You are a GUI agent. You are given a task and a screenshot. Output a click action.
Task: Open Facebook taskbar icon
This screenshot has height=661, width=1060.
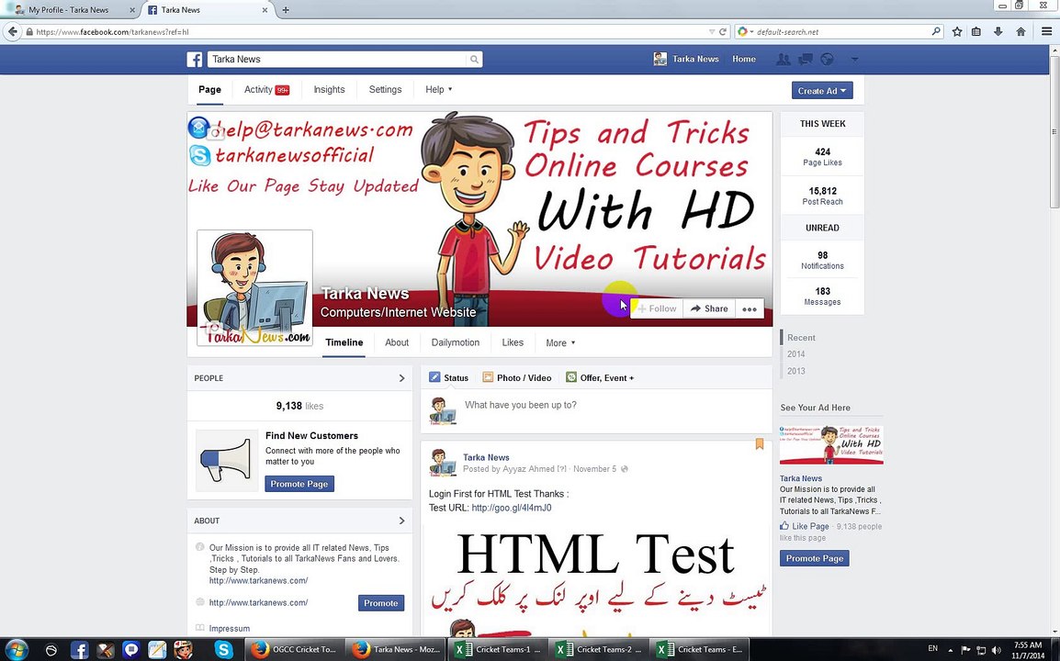79,650
